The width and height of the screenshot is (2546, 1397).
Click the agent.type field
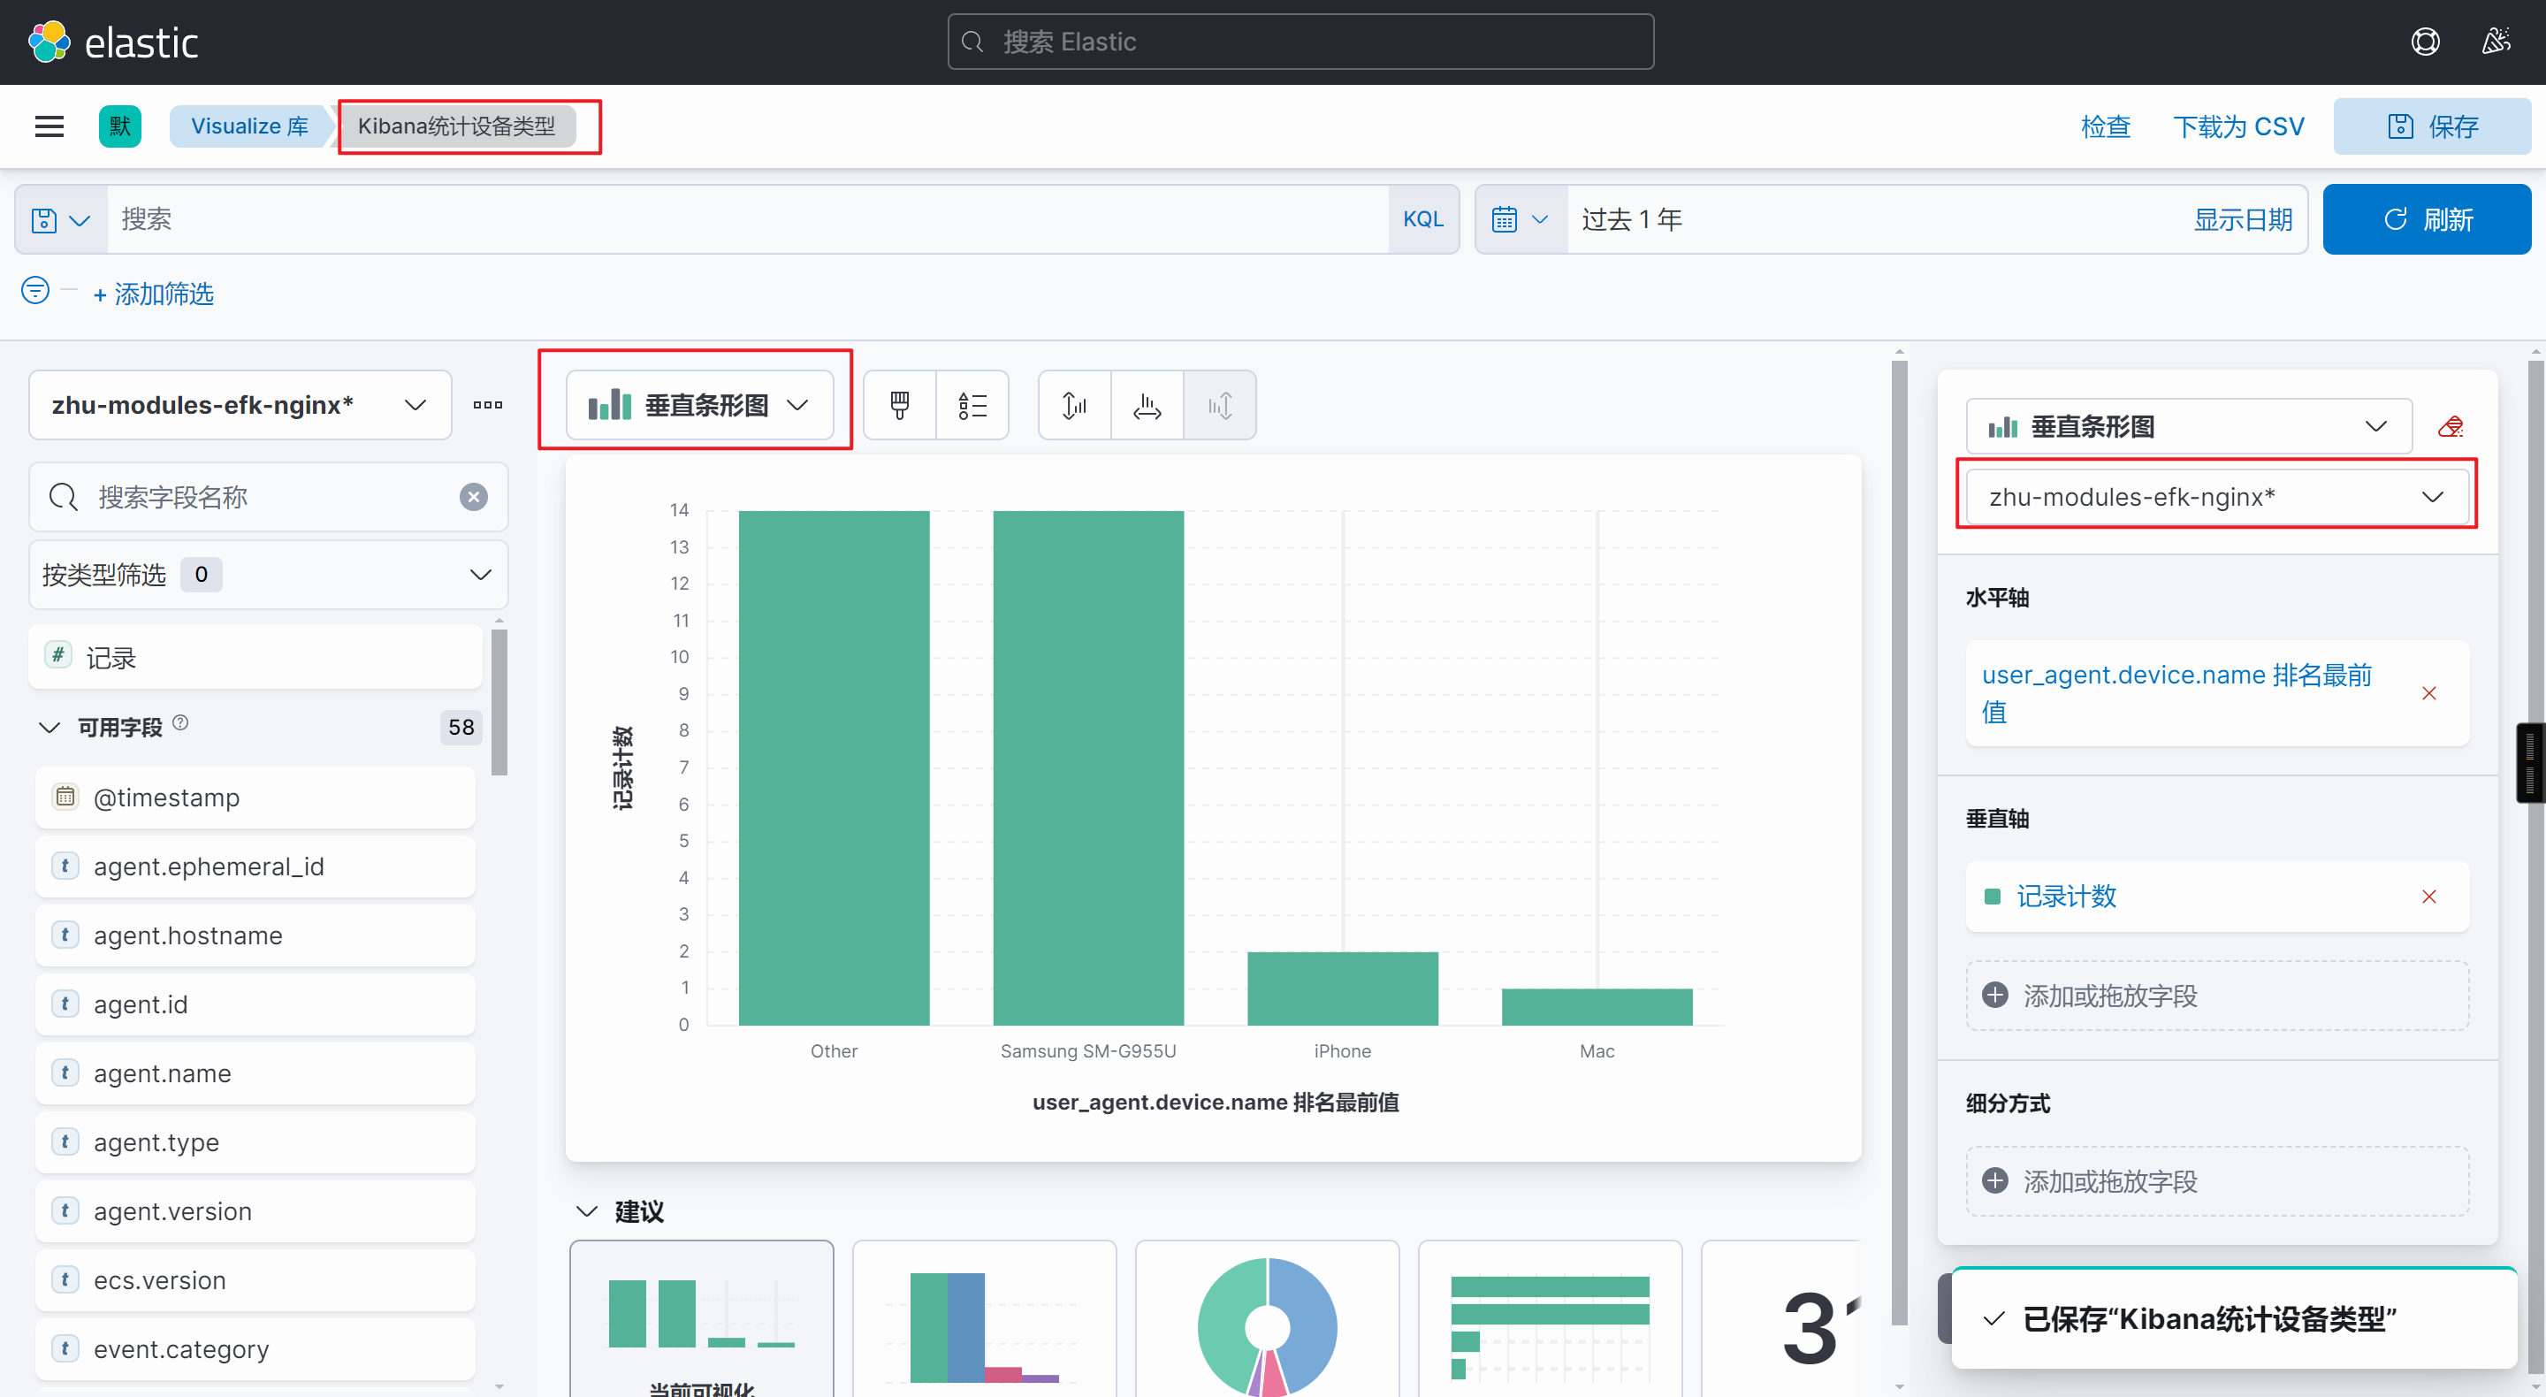coord(255,1142)
